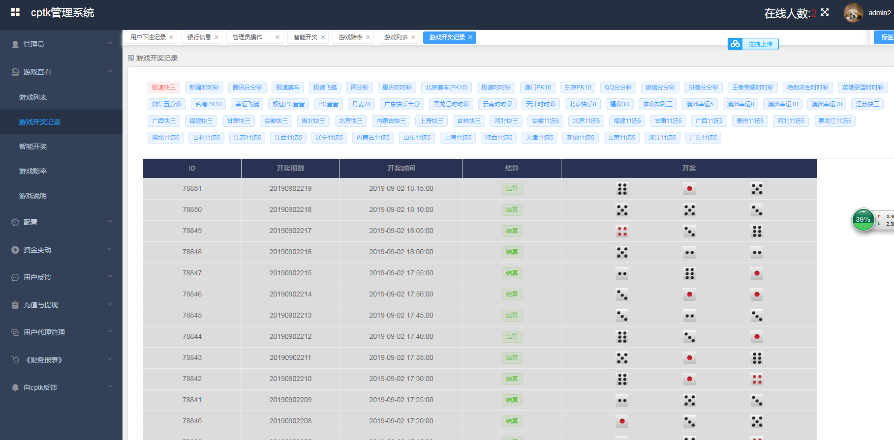Click the grid menu icon beside cptk管理系统
Viewport: 894px width, 440px height.
pos(15,12)
